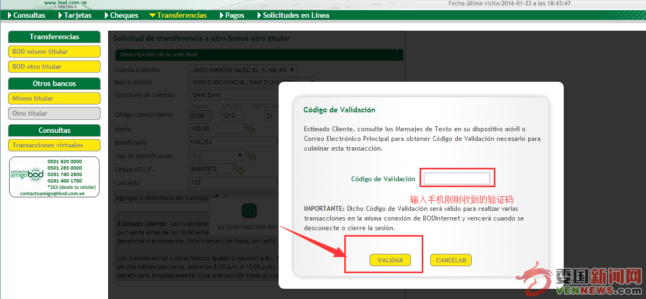Open Transacciones virtuales under Consultas
Viewport: 646px width, 299px height.
click(54, 145)
